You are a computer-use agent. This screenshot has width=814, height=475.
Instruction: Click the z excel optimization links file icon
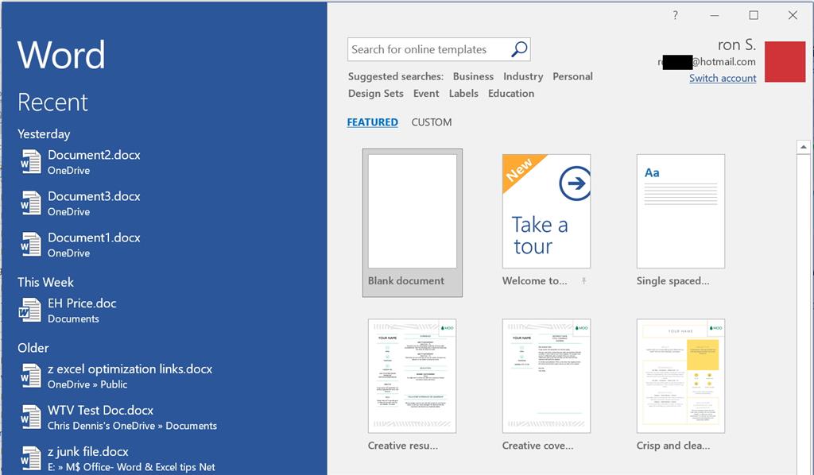(31, 376)
